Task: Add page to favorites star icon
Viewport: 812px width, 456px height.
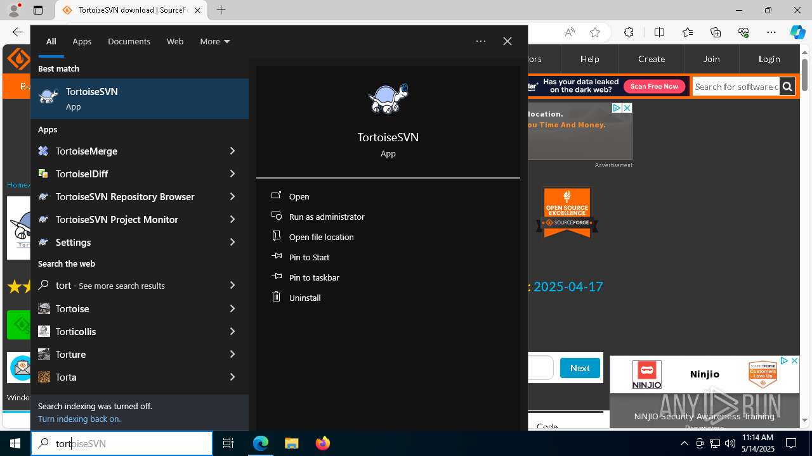Action: pyautogui.click(x=595, y=32)
